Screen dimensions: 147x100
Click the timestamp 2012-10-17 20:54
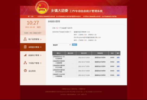[84, 71]
